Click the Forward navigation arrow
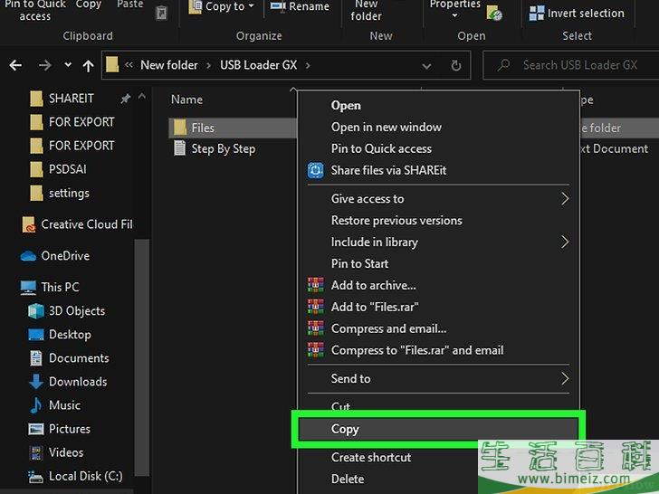Viewport: 659px width, 494px height. coord(44,65)
